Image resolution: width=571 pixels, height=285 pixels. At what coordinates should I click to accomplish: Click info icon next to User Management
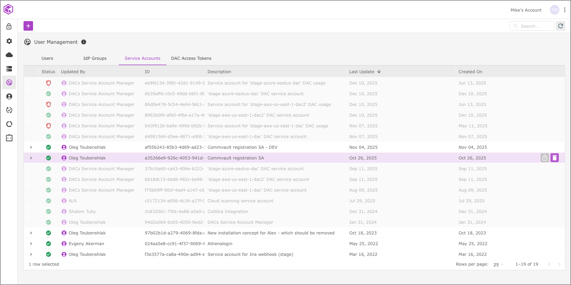coord(84,42)
